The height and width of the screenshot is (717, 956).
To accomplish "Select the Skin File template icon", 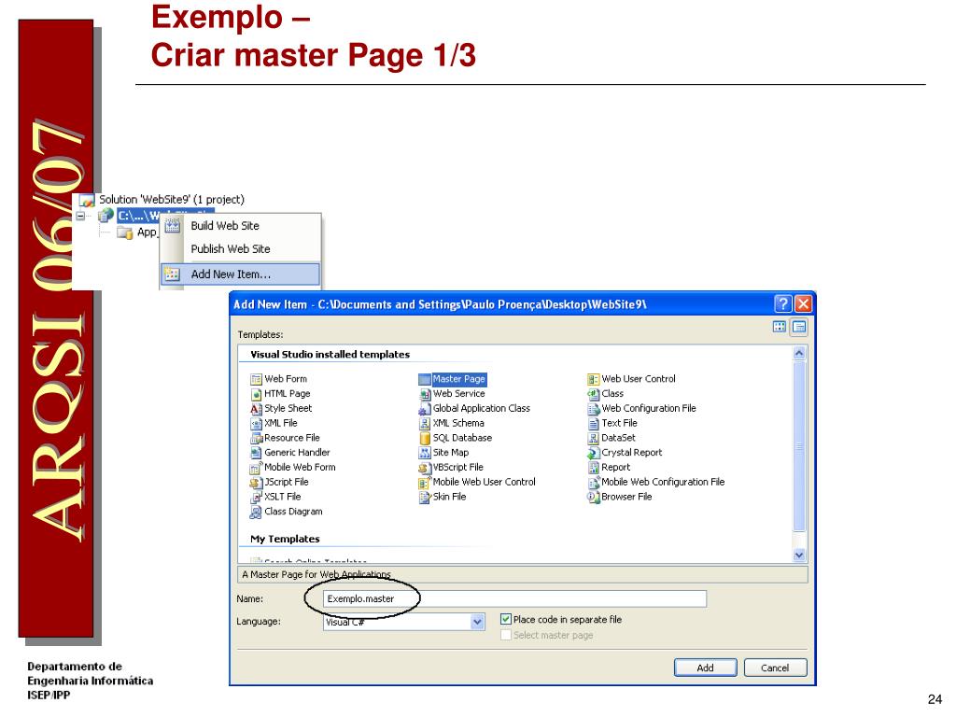I will 425,497.
